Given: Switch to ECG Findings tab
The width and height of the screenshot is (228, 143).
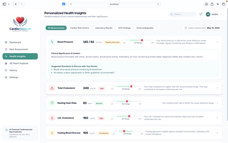Looking at the screenshot, I should pos(124,28).
